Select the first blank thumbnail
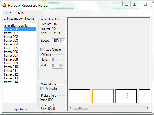The height and width of the screenshot is (115, 154). point(80,96)
